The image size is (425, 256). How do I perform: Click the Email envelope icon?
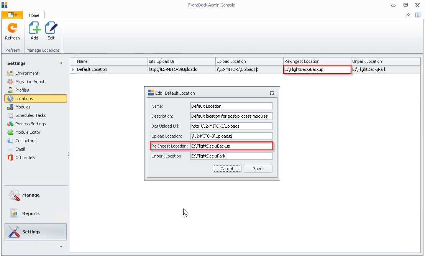point(10,149)
